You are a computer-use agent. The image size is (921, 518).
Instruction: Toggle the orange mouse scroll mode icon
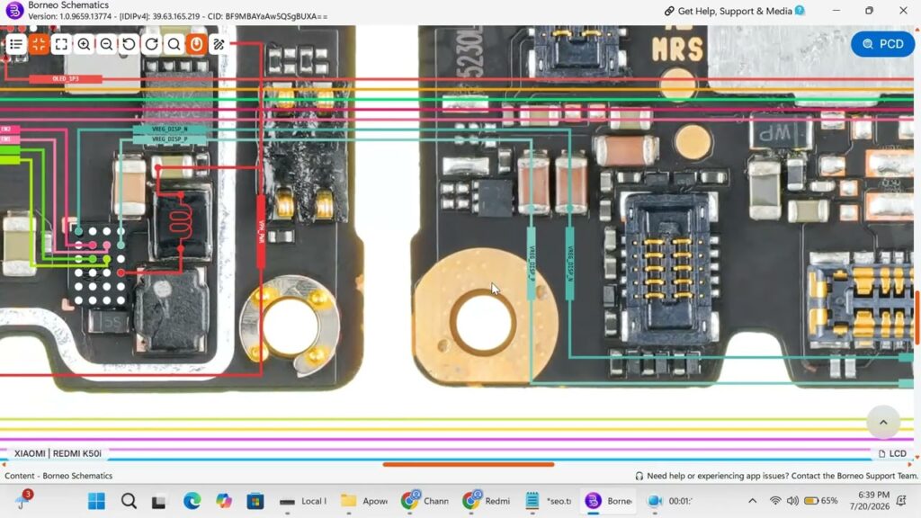[196, 44]
